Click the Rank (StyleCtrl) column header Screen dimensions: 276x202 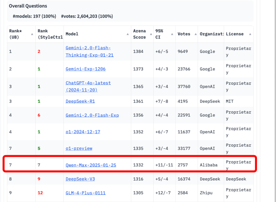click(50, 34)
